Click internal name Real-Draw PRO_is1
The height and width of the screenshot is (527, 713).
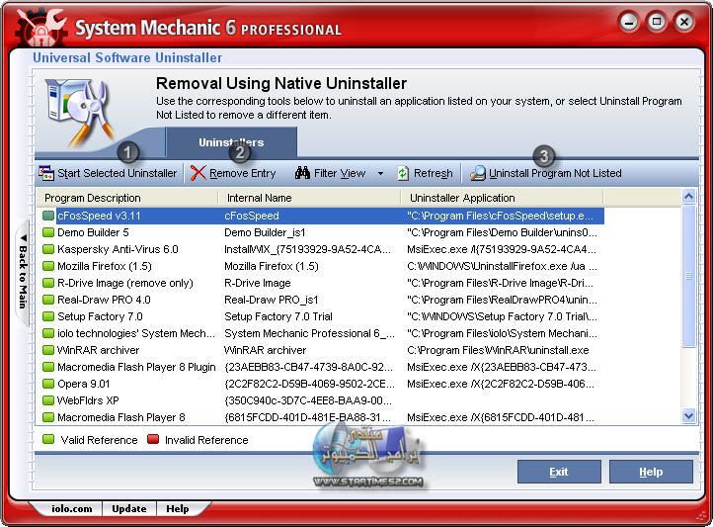coord(271,300)
